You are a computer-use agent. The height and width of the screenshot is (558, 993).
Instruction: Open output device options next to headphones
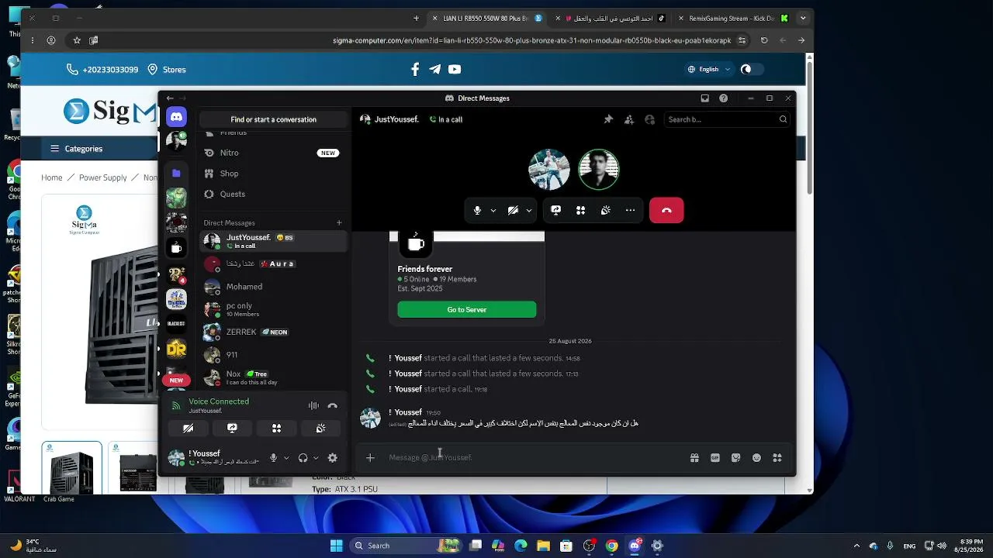316,458
